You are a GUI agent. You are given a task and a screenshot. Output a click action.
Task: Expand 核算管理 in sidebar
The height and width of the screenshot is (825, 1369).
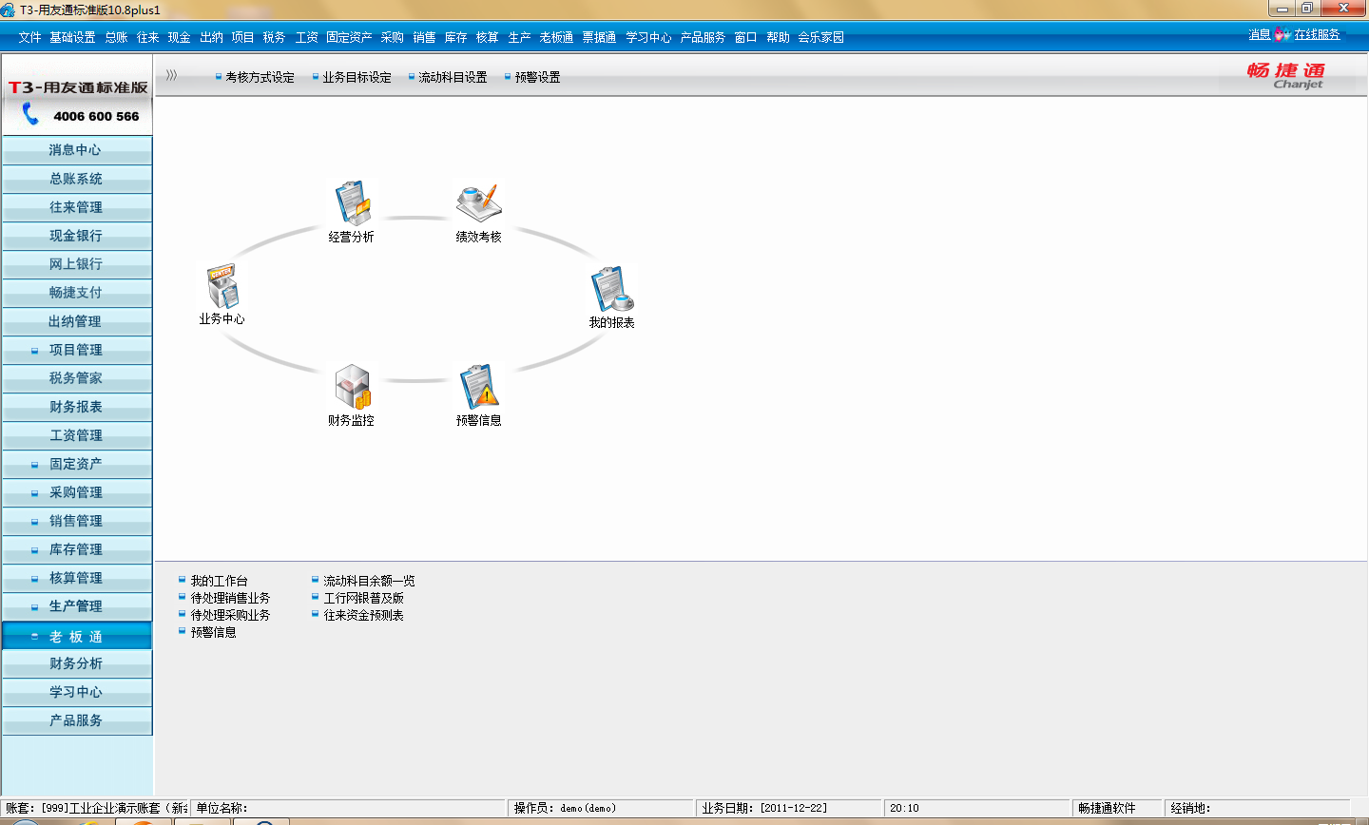click(35, 579)
